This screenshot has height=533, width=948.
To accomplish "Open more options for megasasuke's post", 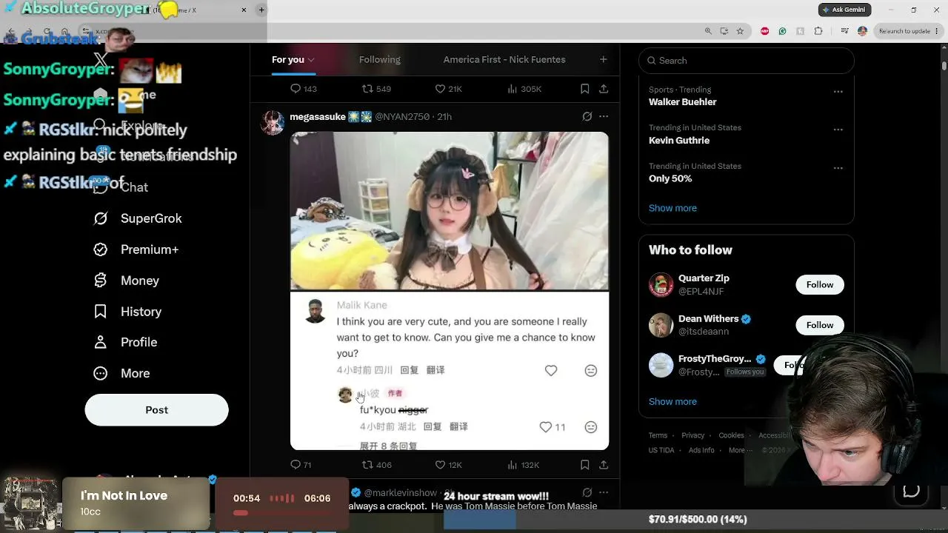I will pyautogui.click(x=604, y=116).
